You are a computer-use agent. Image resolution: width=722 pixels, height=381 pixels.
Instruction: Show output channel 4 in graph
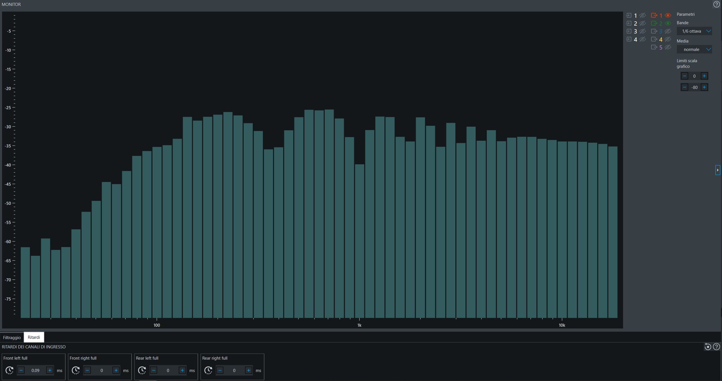[668, 39]
